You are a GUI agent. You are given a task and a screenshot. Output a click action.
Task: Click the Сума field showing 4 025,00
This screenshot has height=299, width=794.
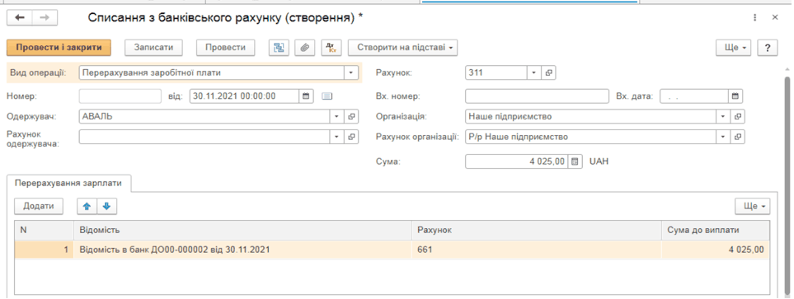pyautogui.click(x=516, y=162)
